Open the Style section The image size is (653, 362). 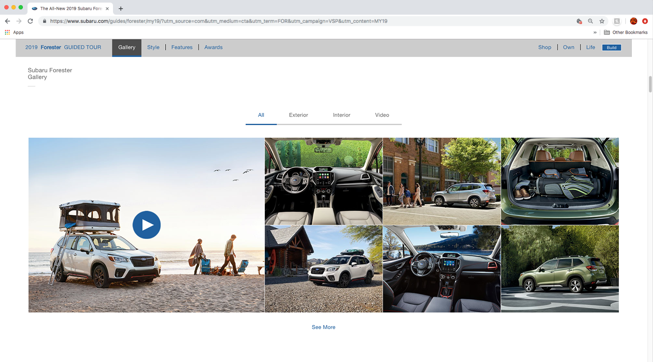coord(153,47)
